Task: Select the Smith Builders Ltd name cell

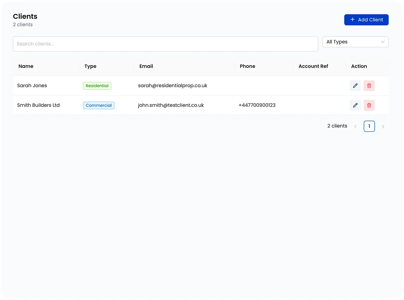Action: point(38,105)
